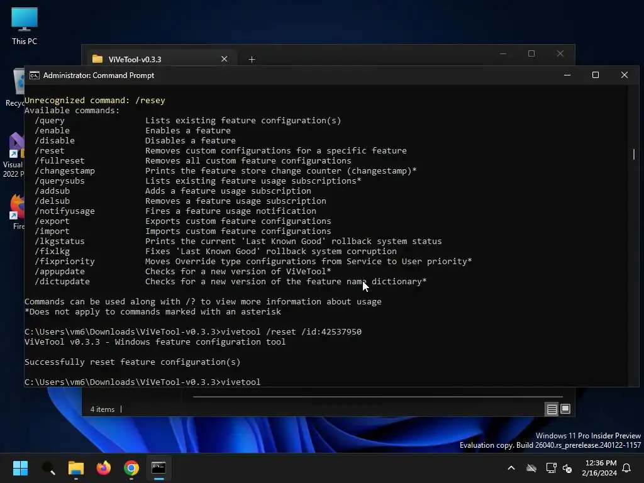The image size is (644, 483).
Task: Click the 'vivetool /reset /id:42537950' command line
Action: click(x=291, y=332)
